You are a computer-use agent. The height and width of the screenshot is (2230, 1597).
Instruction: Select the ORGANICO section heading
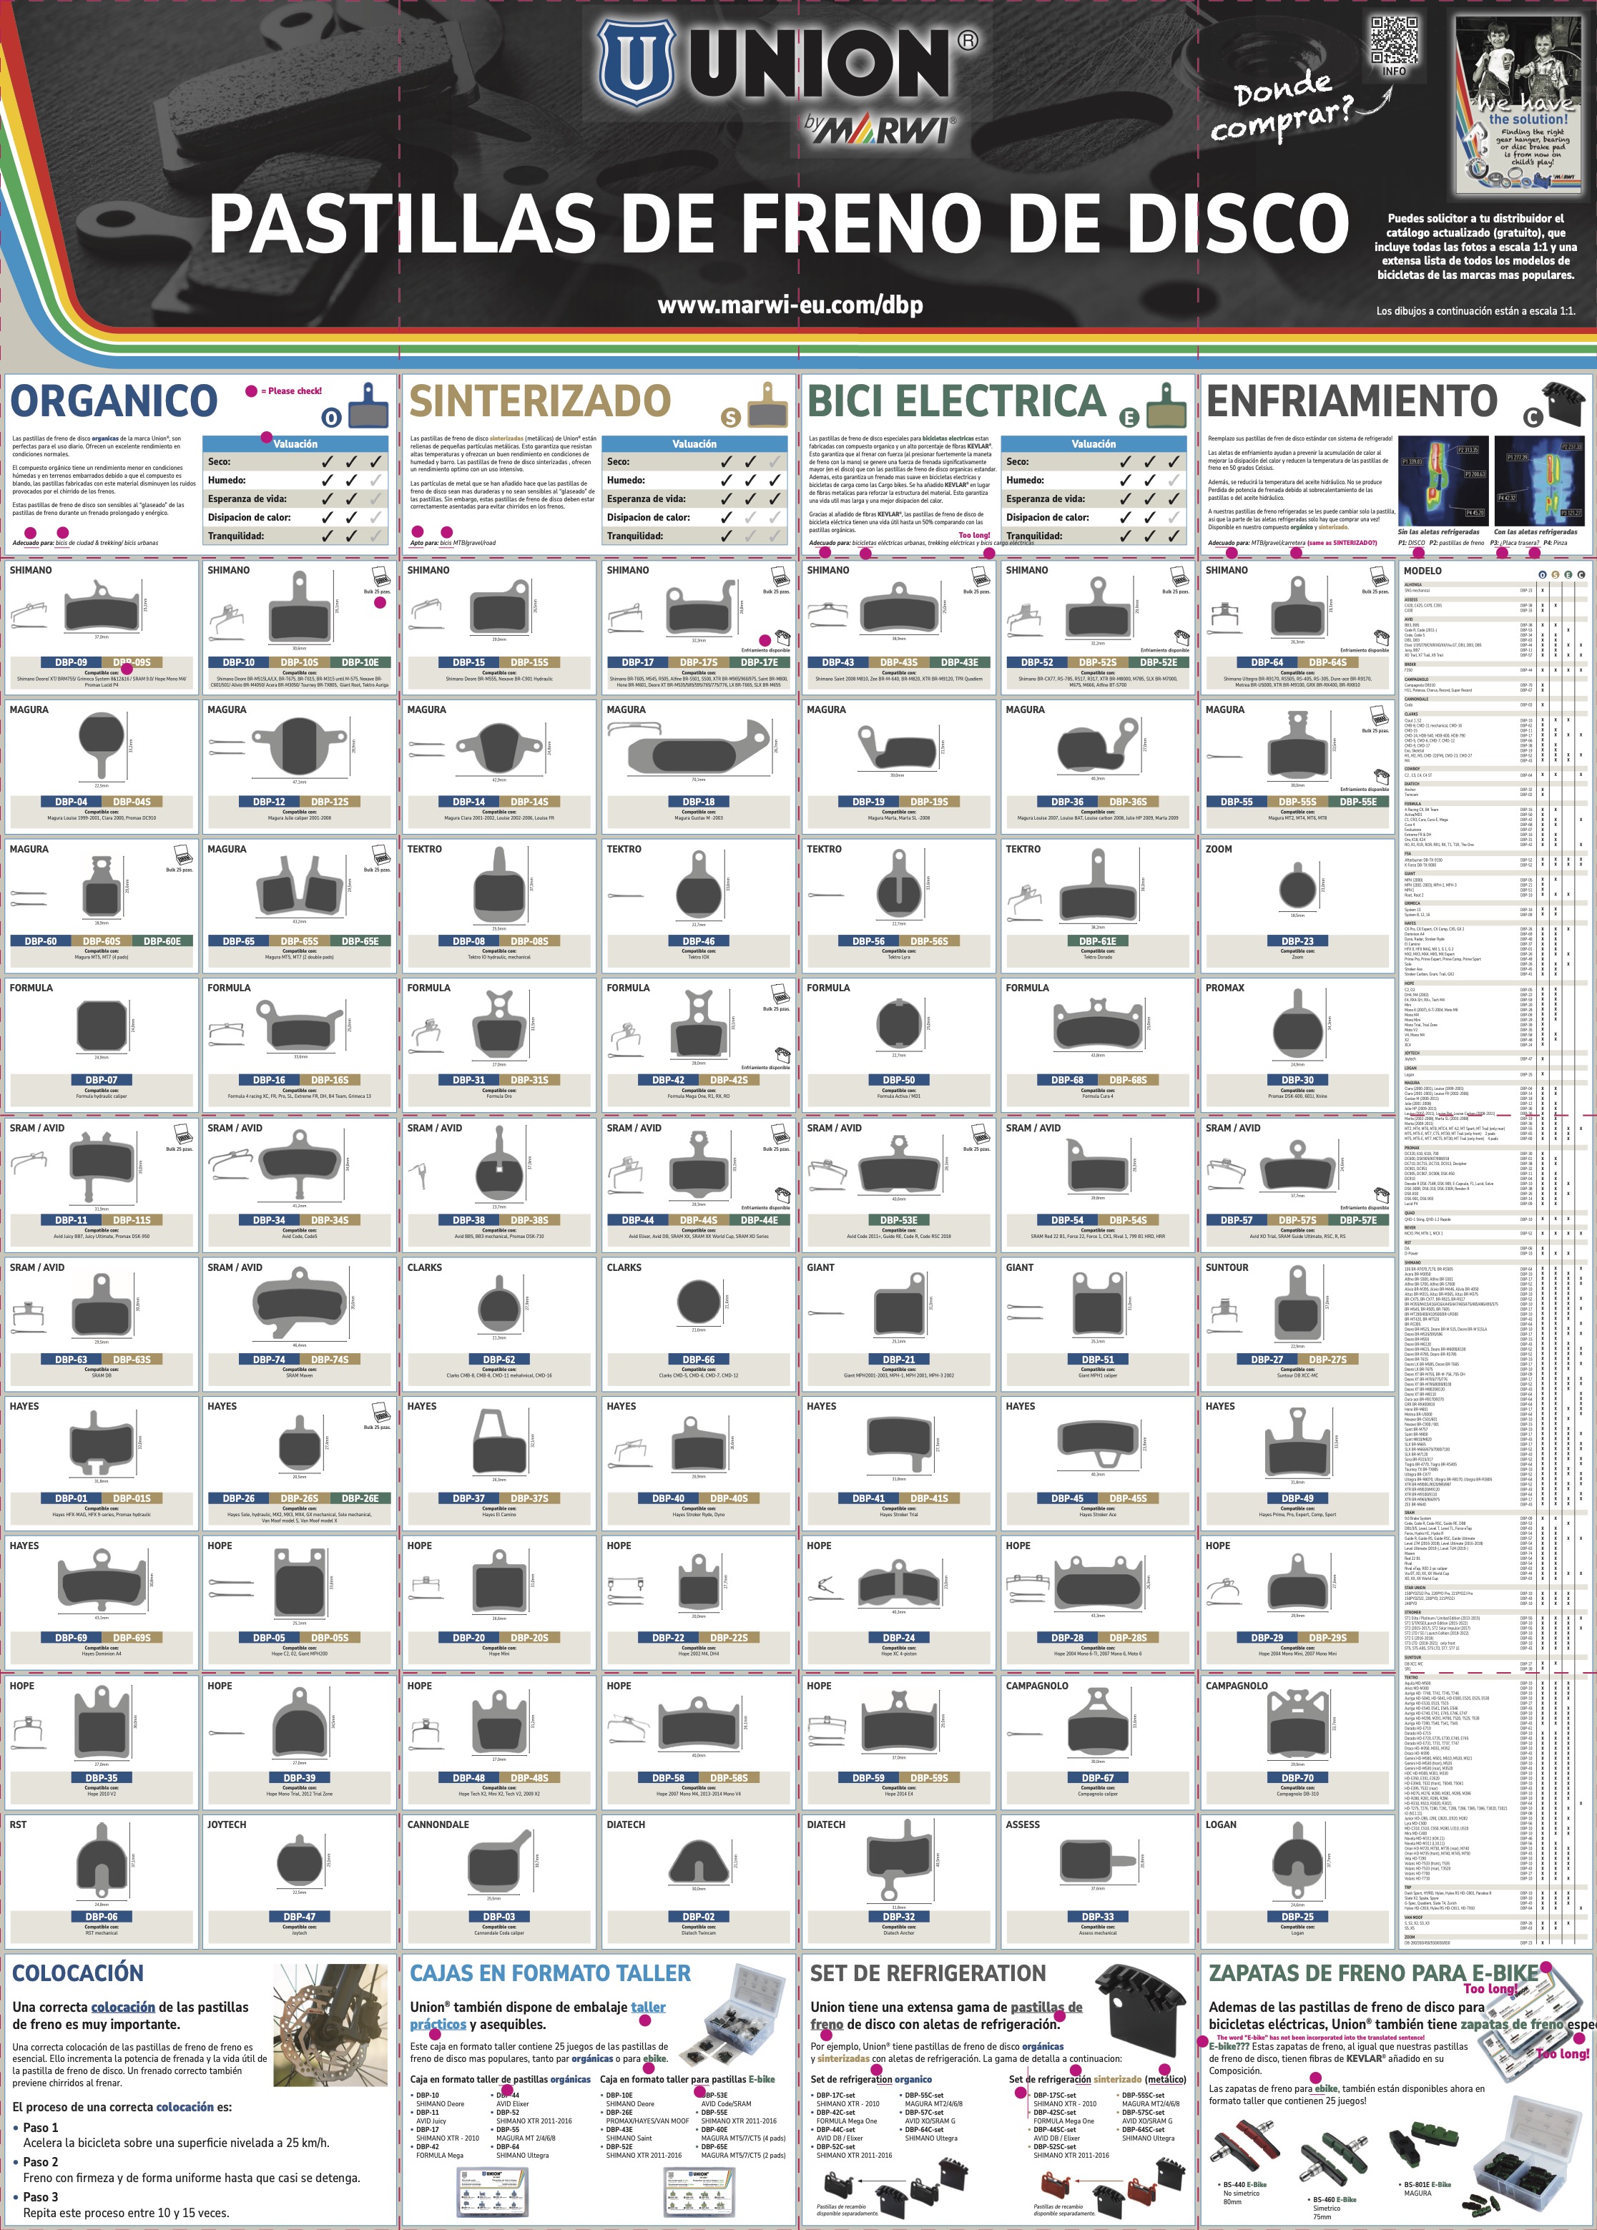(x=113, y=401)
